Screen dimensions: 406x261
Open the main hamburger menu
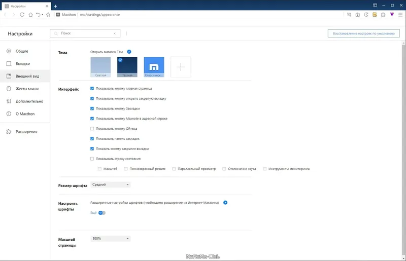click(x=400, y=15)
